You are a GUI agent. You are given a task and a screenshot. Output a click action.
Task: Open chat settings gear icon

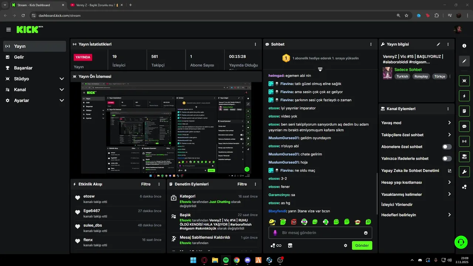[346, 245]
